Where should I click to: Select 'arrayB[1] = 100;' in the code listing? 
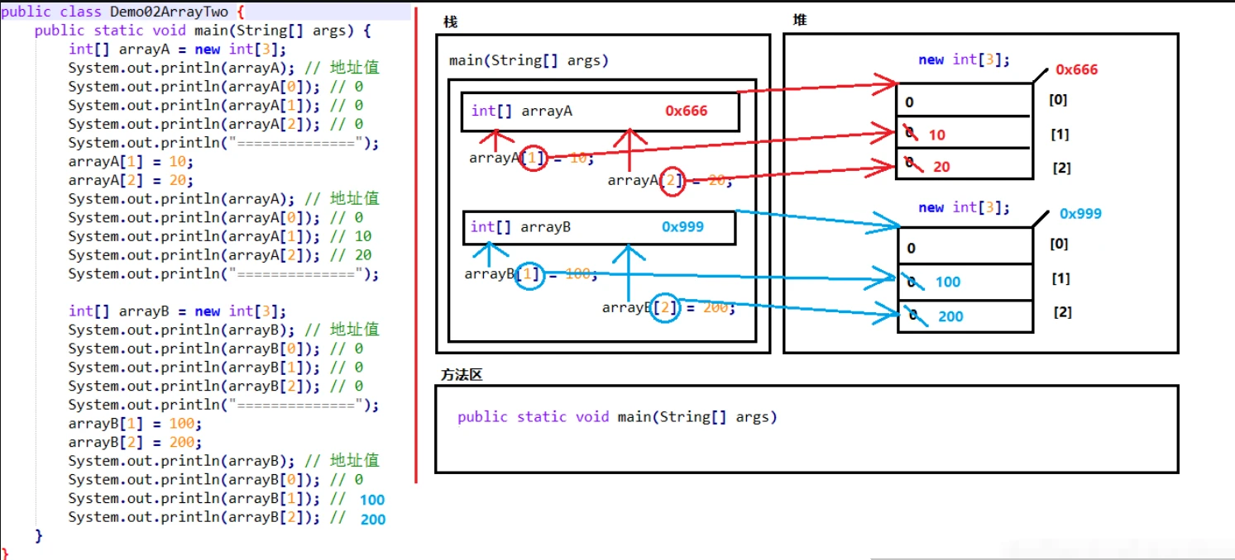click(x=135, y=423)
